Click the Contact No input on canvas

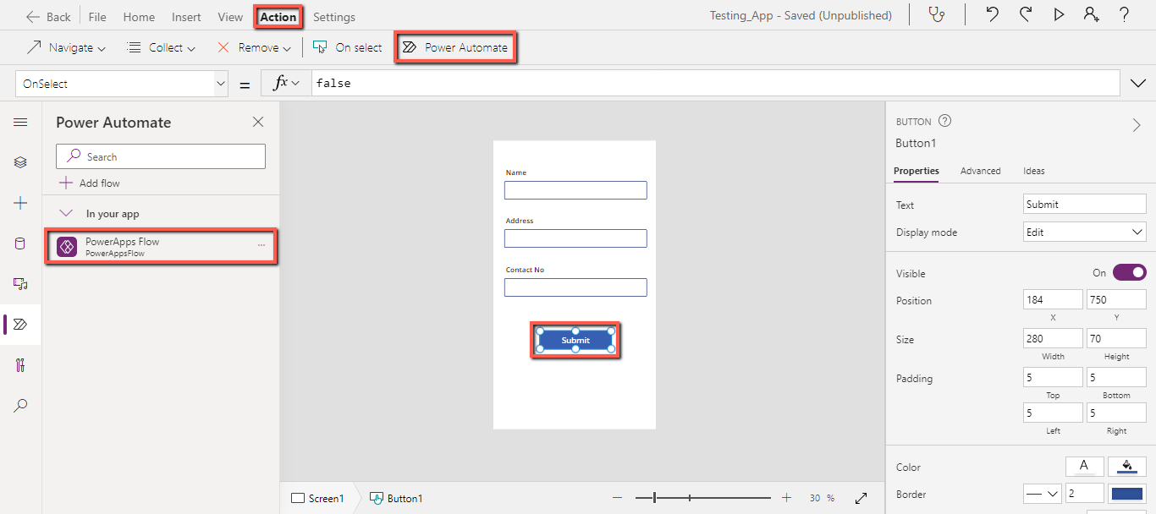click(x=575, y=287)
